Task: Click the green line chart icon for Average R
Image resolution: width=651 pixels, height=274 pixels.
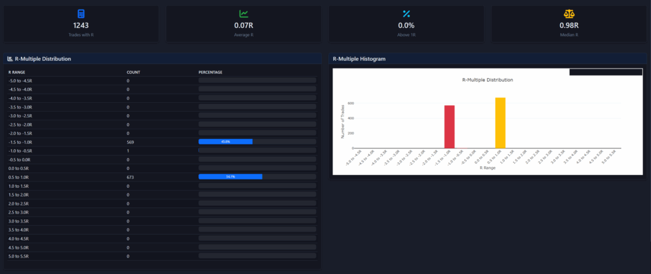Action: [243, 14]
